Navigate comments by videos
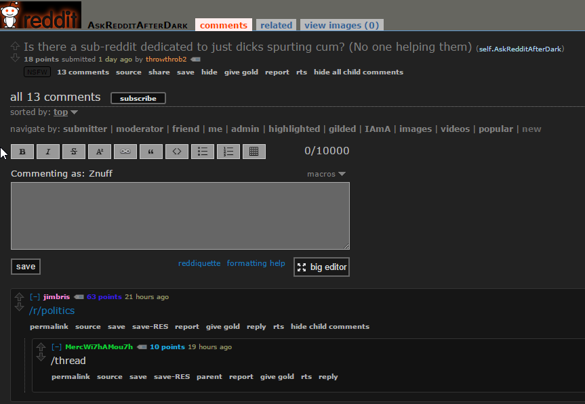This screenshot has height=404, width=585. (x=455, y=129)
